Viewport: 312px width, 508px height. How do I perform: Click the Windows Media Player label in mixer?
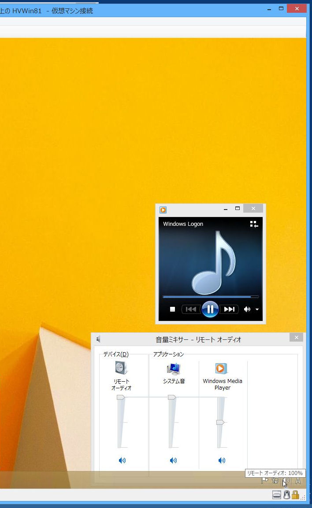223,384
